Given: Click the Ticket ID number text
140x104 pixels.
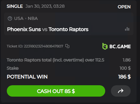Looking at the screenshot, I should (44, 46).
